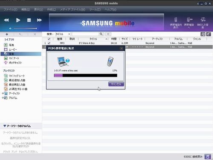The width and height of the screenshot is (213, 160).
Task: Open ポッドキャスト in the library
Action: coord(15,63)
